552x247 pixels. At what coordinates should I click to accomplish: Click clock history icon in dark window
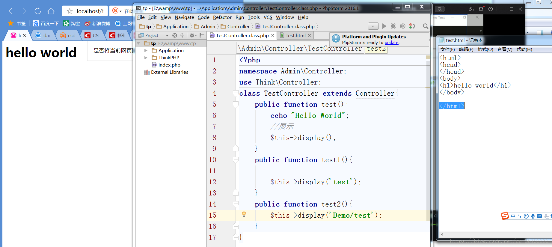491,9
